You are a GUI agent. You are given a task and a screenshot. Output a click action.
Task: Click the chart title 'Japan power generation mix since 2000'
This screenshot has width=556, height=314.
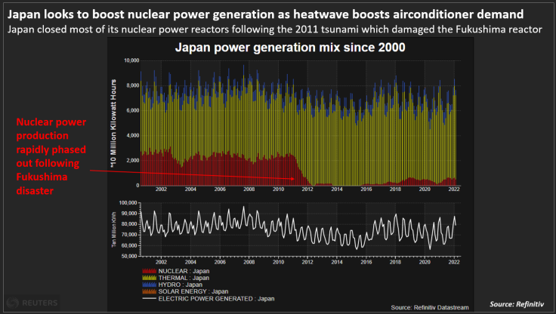click(290, 48)
